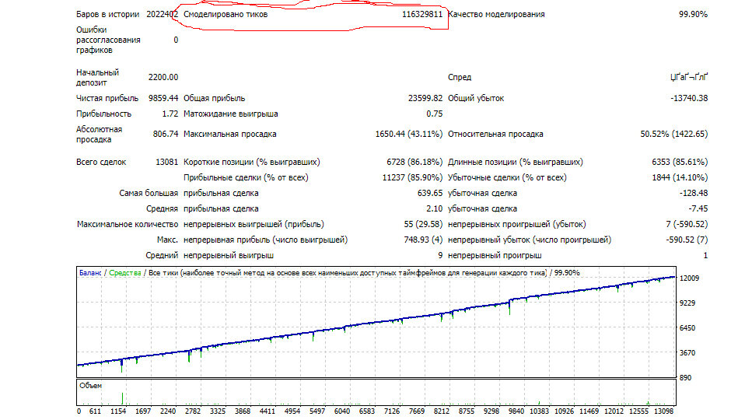Click gross loss value -13740.38
The width and height of the screenshot is (745, 420).
[x=689, y=98]
